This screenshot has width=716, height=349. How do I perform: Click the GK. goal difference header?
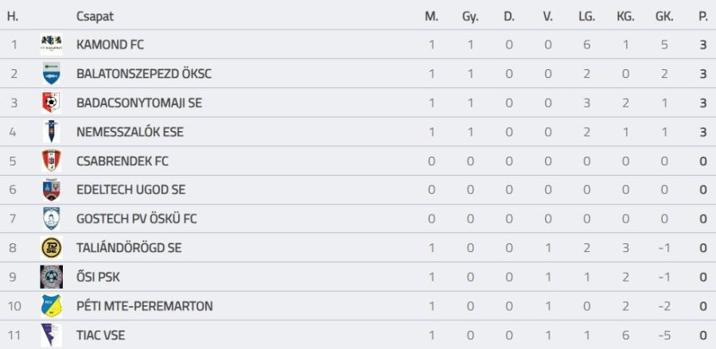coord(664,16)
